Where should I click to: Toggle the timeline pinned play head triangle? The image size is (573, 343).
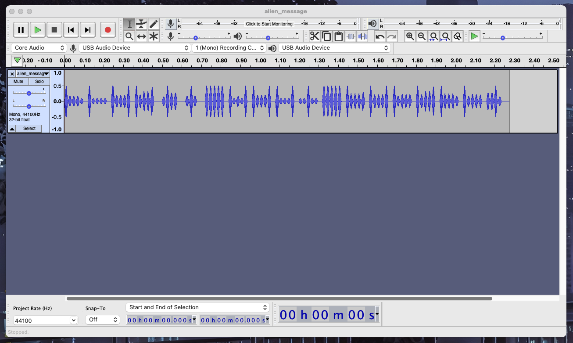pos(17,60)
